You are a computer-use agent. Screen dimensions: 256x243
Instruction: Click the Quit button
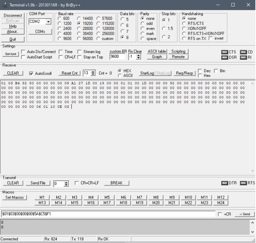[x=13, y=39]
